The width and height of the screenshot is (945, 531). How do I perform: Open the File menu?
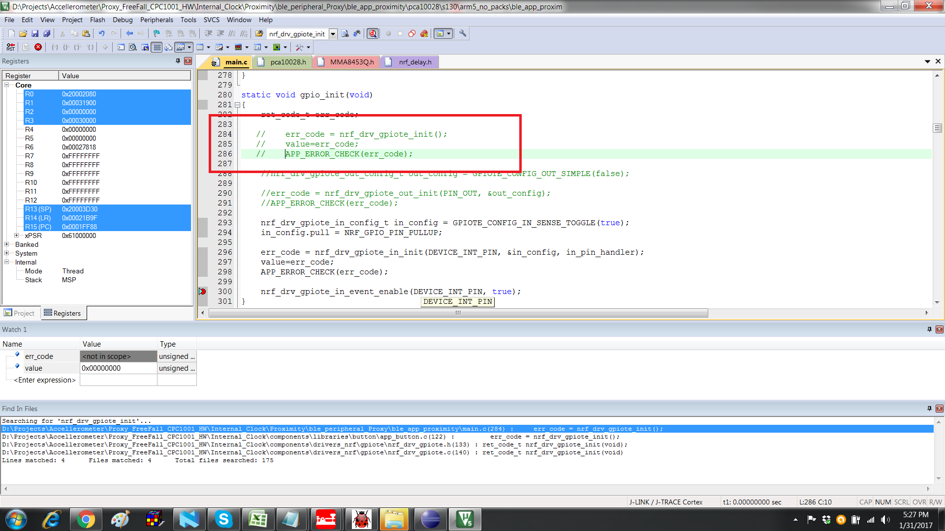(x=9, y=20)
